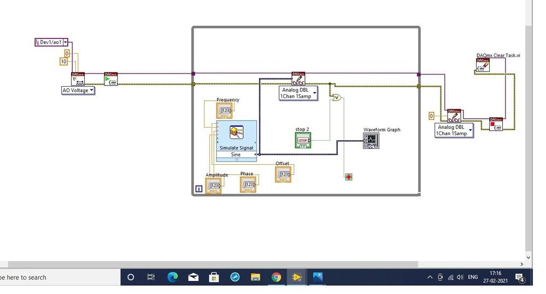Click the horizontal scrollbar of the diagram
Image resolution: width=546 pixels, height=294 pixels.
tap(219, 264)
